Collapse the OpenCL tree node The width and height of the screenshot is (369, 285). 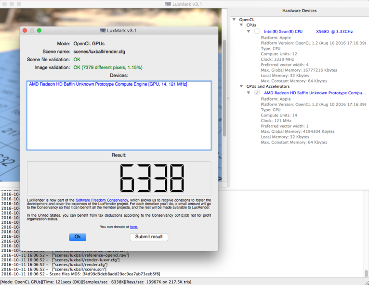pos(234,20)
